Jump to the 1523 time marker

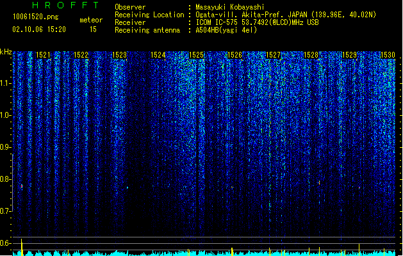120,55
